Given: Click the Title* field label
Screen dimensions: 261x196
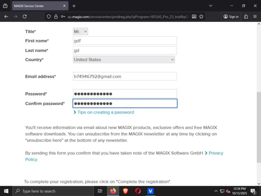Looking at the screenshot, I should [x=31, y=31].
